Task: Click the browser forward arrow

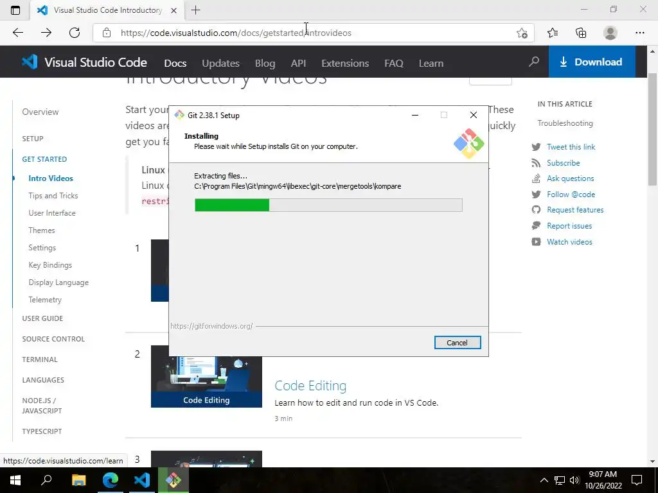Action: (x=46, y=33)
